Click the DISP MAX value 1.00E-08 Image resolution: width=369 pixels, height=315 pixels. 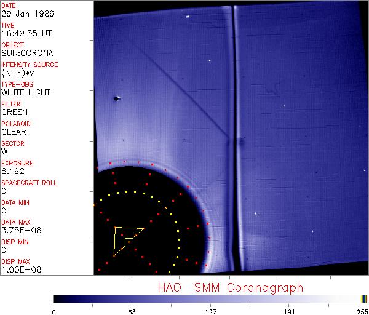click(22, 269)
